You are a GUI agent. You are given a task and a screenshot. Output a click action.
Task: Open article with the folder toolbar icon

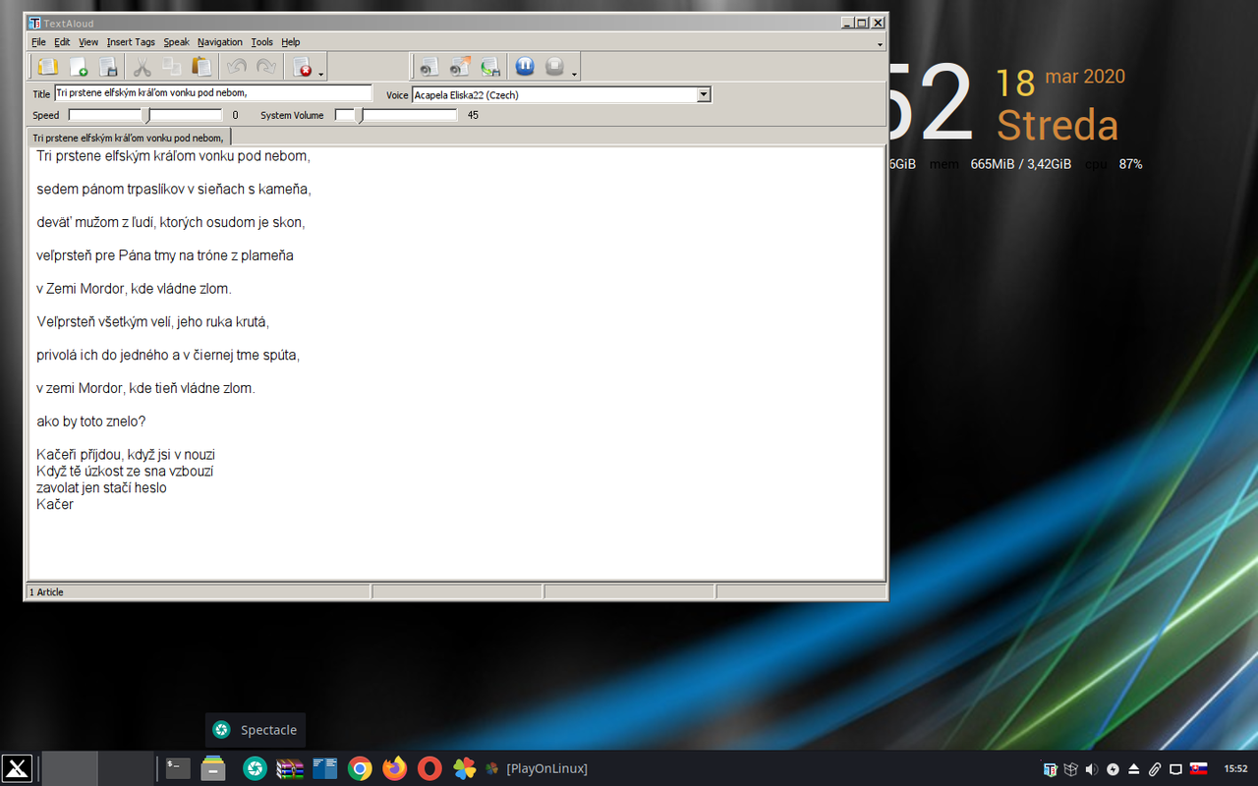pos(47,67)
